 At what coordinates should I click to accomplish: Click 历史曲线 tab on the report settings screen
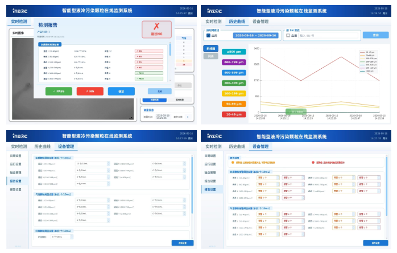[43, 147]
